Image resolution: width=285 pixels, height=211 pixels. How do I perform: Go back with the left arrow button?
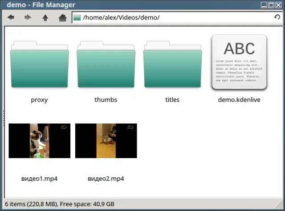point(11,17)
